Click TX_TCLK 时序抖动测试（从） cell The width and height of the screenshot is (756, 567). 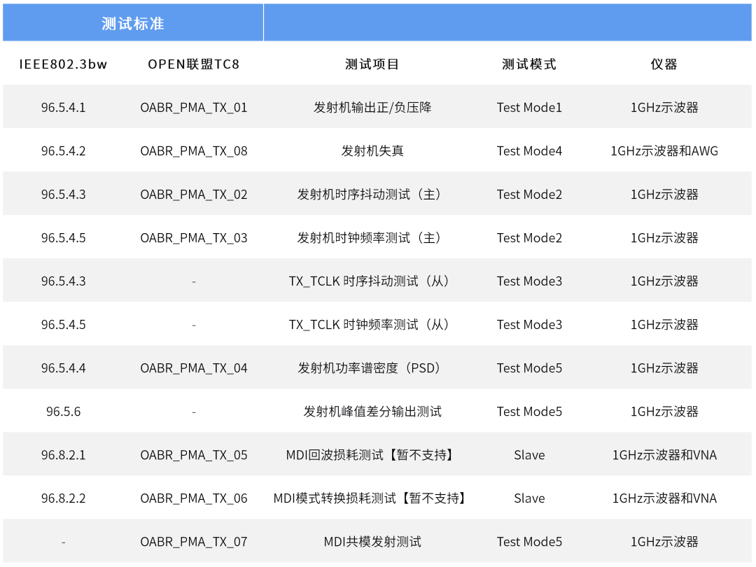[370, 281]
